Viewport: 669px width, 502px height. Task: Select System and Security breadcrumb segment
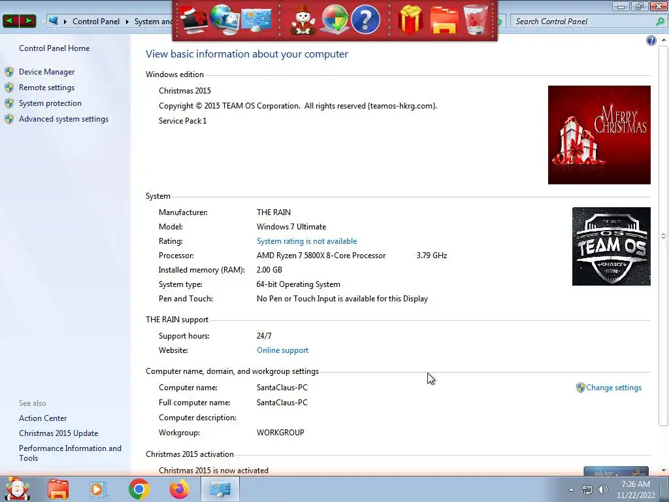pos(153,22)
